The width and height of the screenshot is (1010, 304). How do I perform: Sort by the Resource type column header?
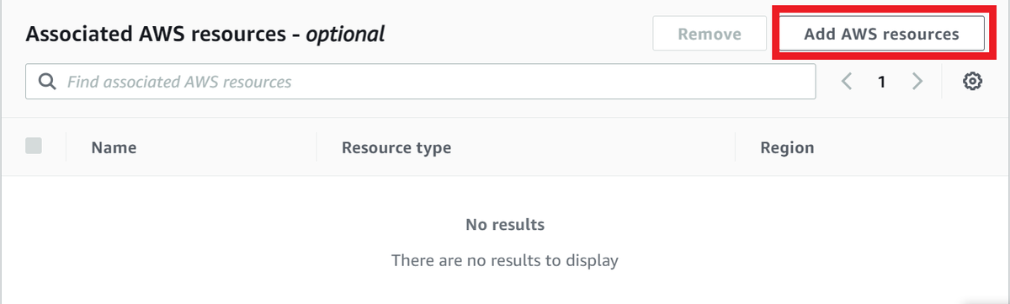point(396,147)
